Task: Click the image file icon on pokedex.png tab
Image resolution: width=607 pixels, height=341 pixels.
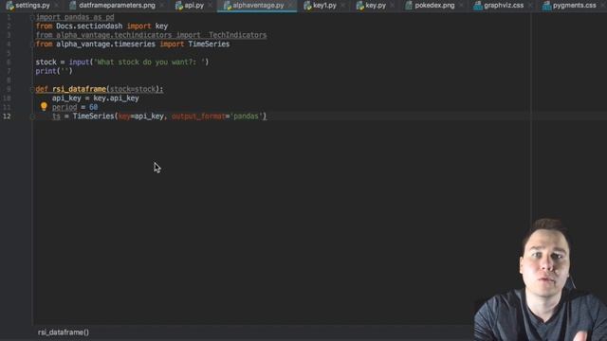Action: click(x=409, y=6)
